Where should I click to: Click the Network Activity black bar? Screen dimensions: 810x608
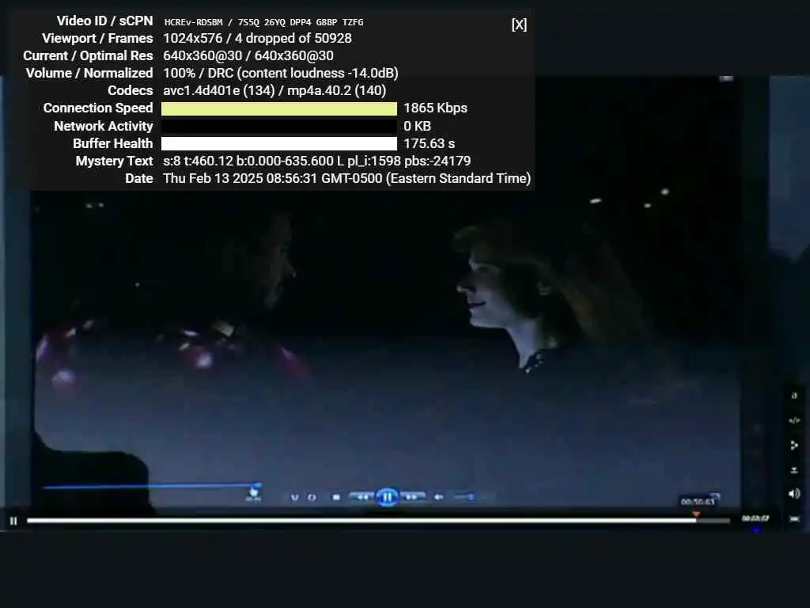tap(279, 126)
